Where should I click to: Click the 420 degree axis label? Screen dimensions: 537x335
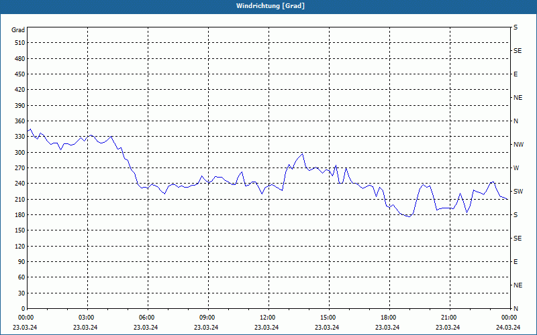[x=20, y=90]
